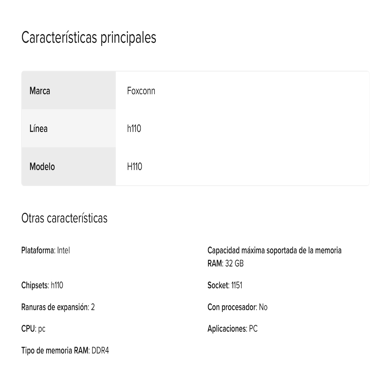Select the Modelo row label
This screenshot has height=390, width=390.
[69, 166]
